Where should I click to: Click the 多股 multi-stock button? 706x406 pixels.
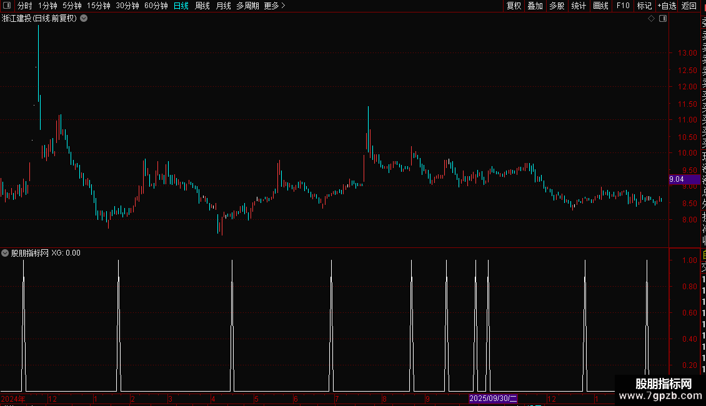(557, 6)
